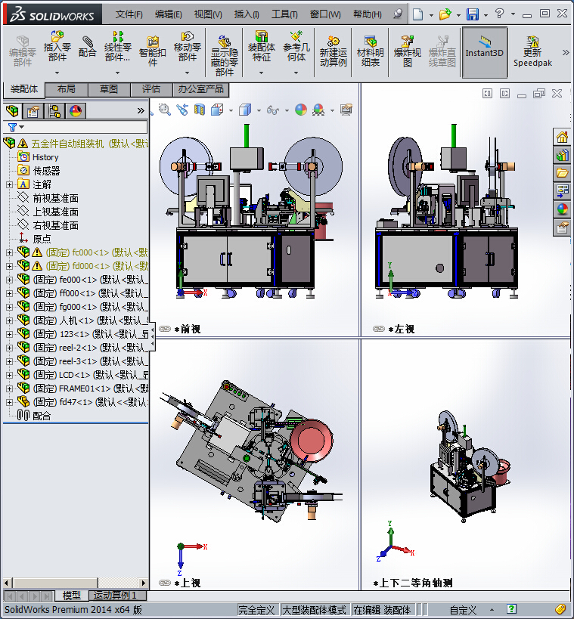574x619 pixels.
Task: Click the Edit Component (编辑零部件) tool
Action: (x=23, y=51)
